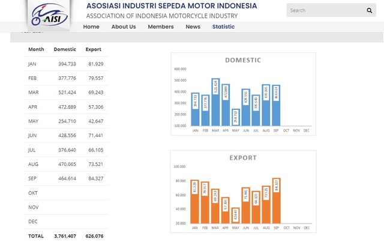Select domestic value 254,710
This screenshot has height=241, width=384.
[67, 121]
